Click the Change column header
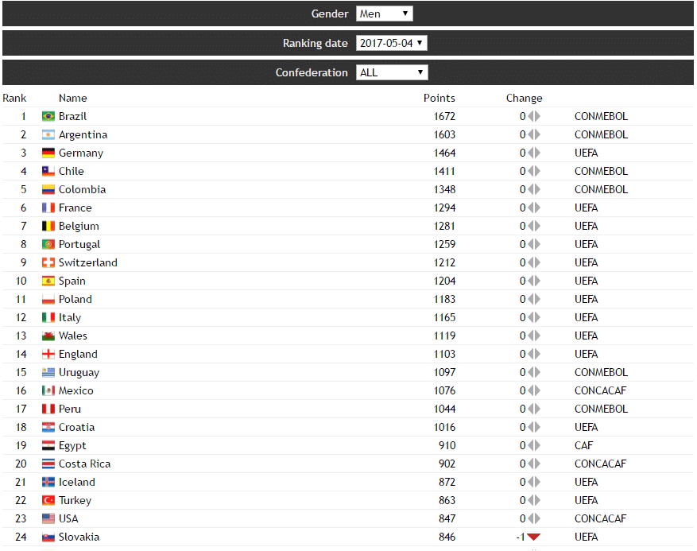697x551 pixels. click(524, 99)
